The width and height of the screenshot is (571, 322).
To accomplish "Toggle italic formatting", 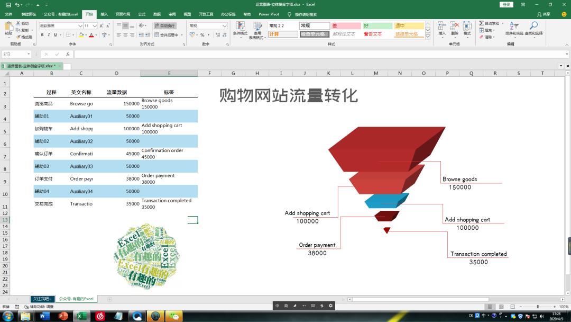I will (x=49, y=34).
